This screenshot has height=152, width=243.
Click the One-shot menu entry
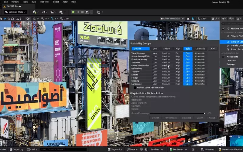click(x=231, y=60)
